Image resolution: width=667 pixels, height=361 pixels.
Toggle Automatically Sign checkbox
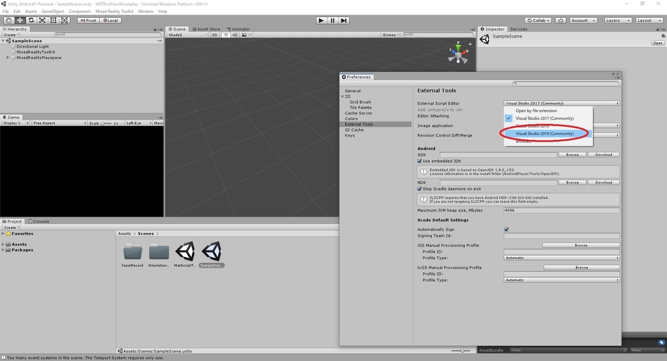pos(506,229)
